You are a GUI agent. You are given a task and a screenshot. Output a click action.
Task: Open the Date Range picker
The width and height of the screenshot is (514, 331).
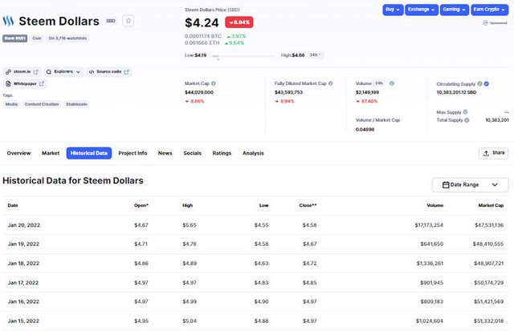coord(470,185)
